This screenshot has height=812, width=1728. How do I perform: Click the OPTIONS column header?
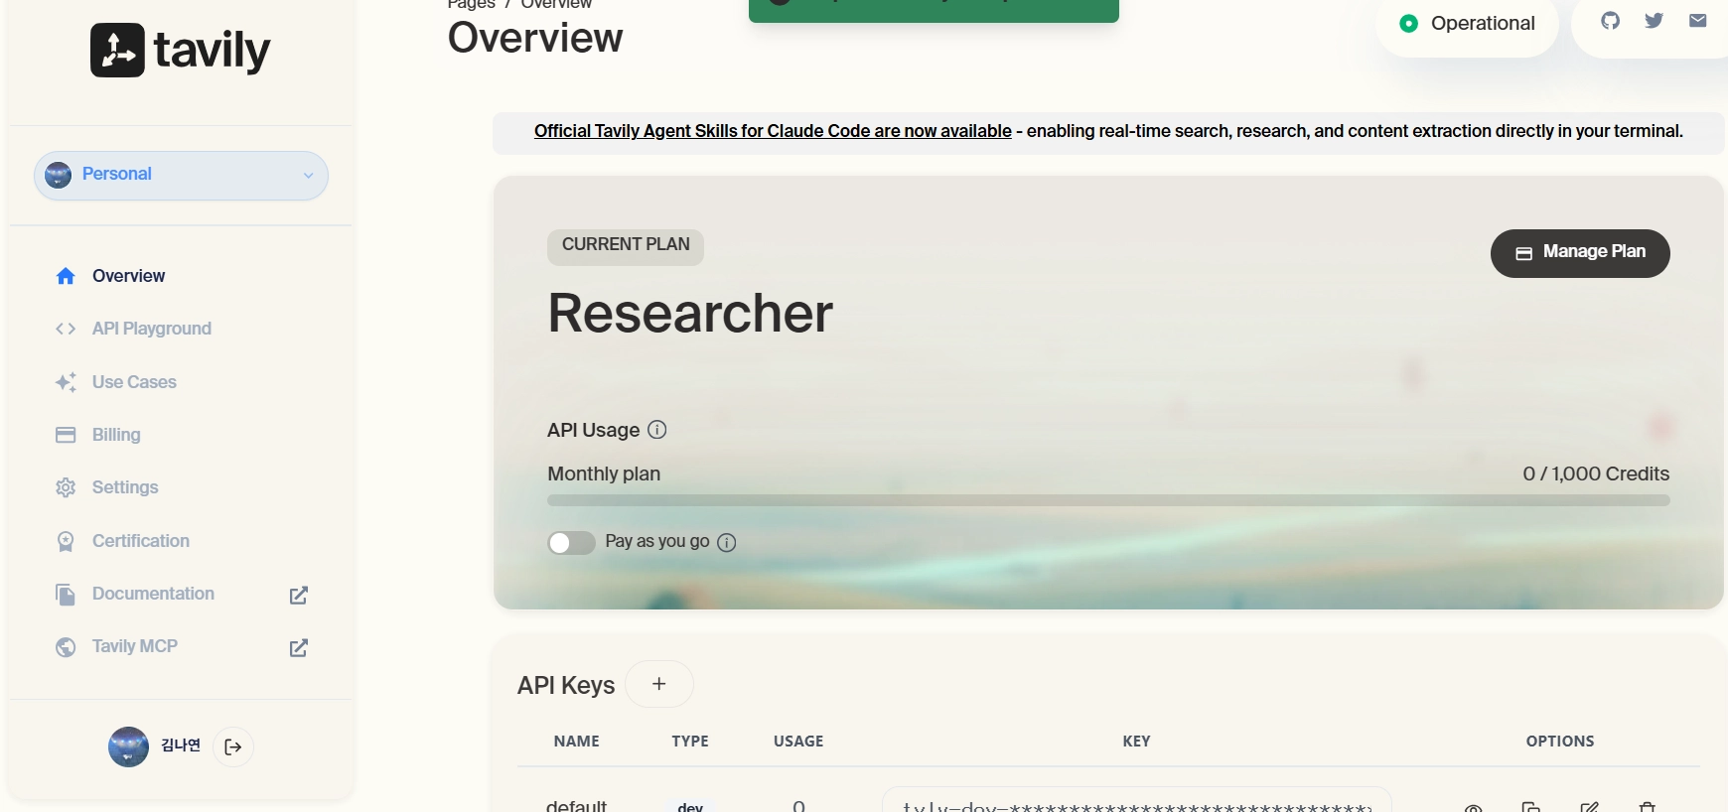[1560, 742]
